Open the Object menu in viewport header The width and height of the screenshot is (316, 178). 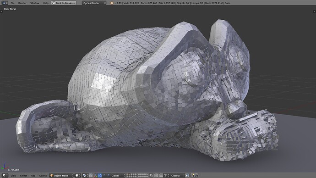tap(43, 176)
